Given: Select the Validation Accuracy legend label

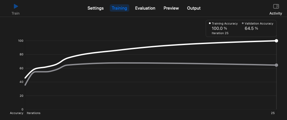Looking at the screenshot, I should [259, 24].
